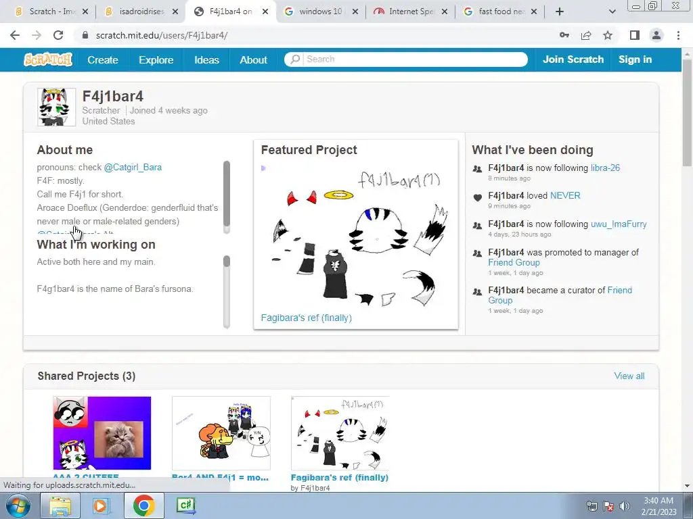The width and height of the screenshot is (693, 519).
Task: Open Chrome's three-dot menu
Action: pyautogui.click(x=678, y=35)
